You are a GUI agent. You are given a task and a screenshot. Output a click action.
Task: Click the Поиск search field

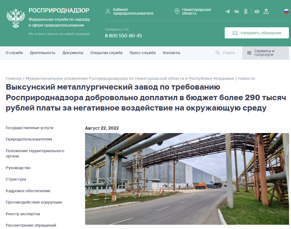tap(229, 53)
